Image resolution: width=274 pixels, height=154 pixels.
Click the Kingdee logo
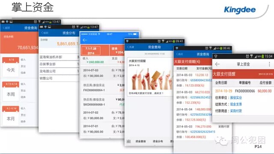[240, 10]
